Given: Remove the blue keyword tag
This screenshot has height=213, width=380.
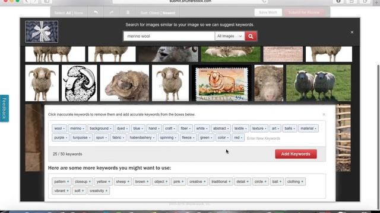Looking at the screenshot, I should [138, 128].
